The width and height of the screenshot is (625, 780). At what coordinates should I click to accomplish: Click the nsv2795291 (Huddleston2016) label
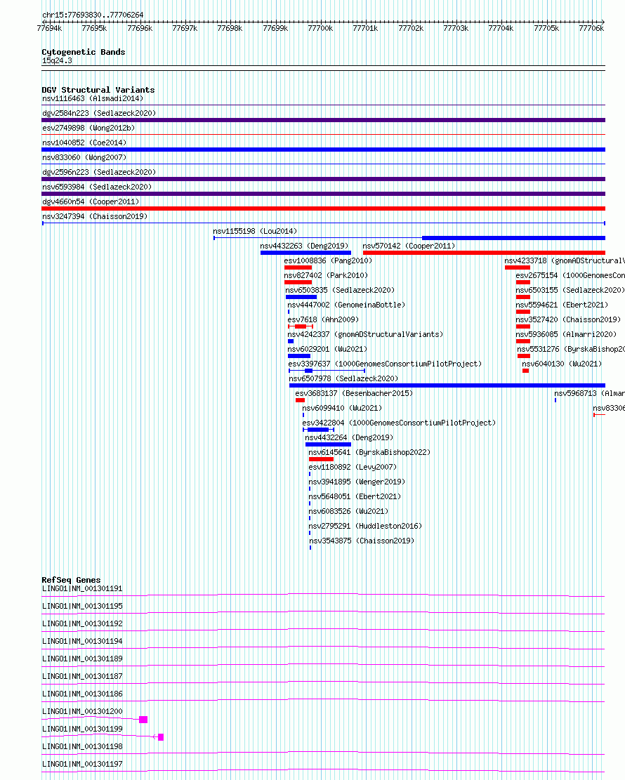click(365, 527)
